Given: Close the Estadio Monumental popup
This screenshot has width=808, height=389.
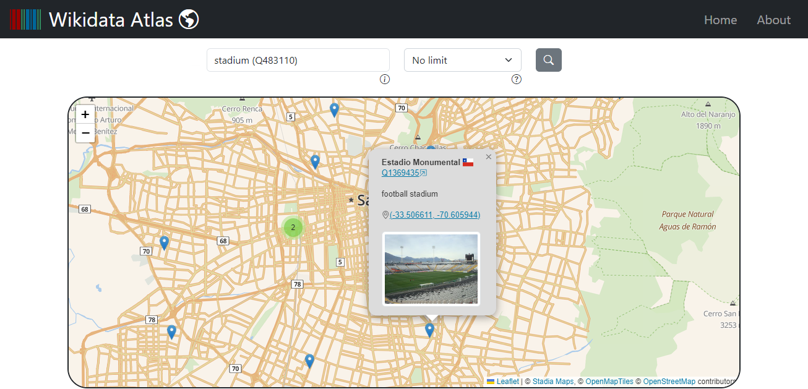Looking at the screenshot, I should [489, 157].
